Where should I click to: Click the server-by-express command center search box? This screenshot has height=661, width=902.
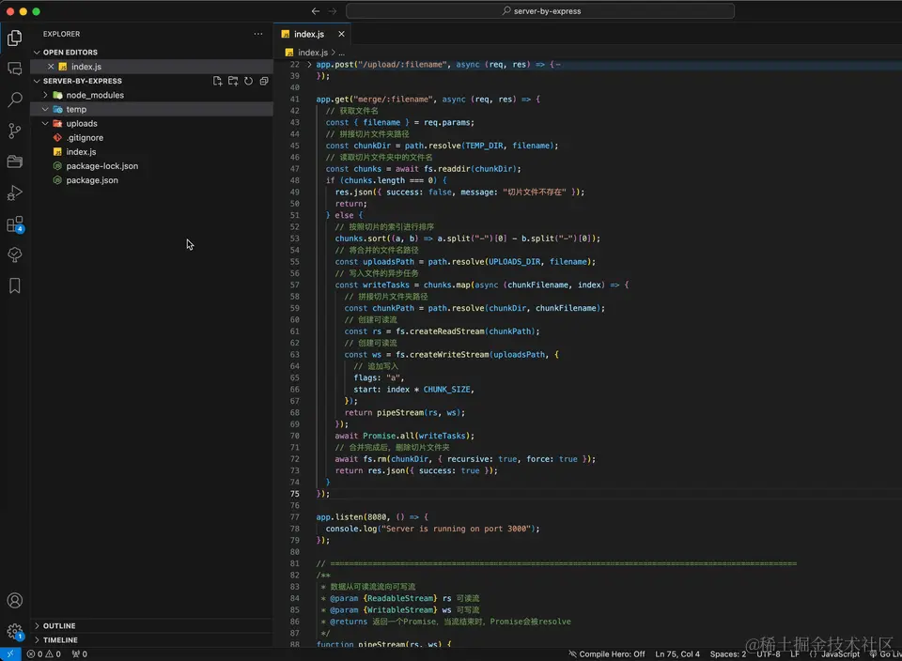coord(540,11)
